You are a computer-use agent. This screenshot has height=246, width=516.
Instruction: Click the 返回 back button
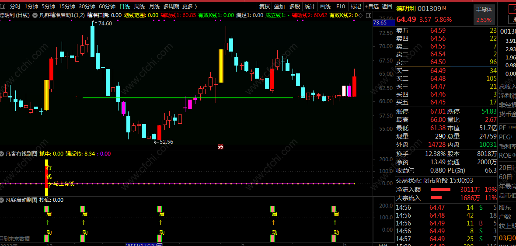click(387, 6)
